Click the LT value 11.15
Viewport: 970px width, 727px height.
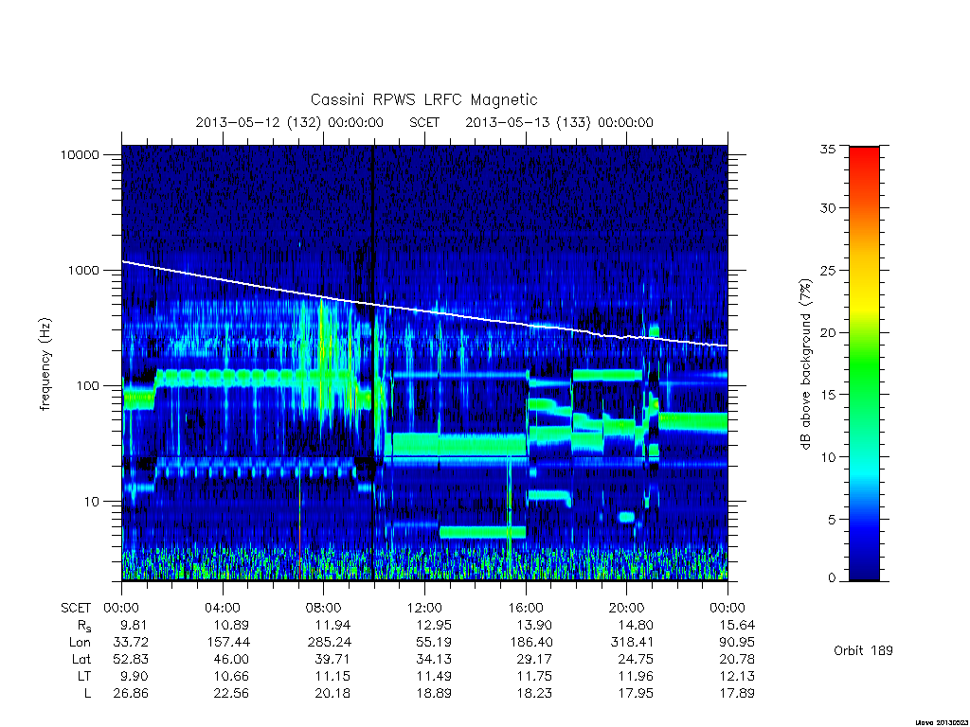(x=332, y=676)
